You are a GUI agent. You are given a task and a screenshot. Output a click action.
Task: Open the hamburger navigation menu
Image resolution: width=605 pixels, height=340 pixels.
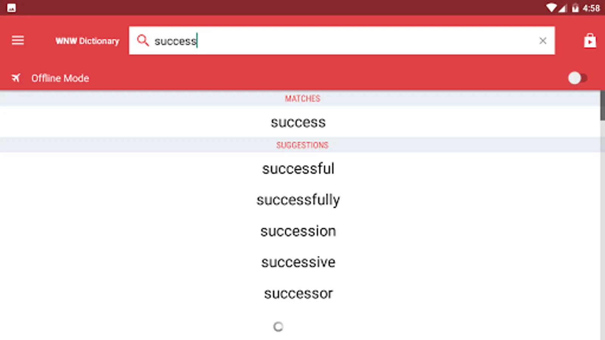[x=18, y=40]
